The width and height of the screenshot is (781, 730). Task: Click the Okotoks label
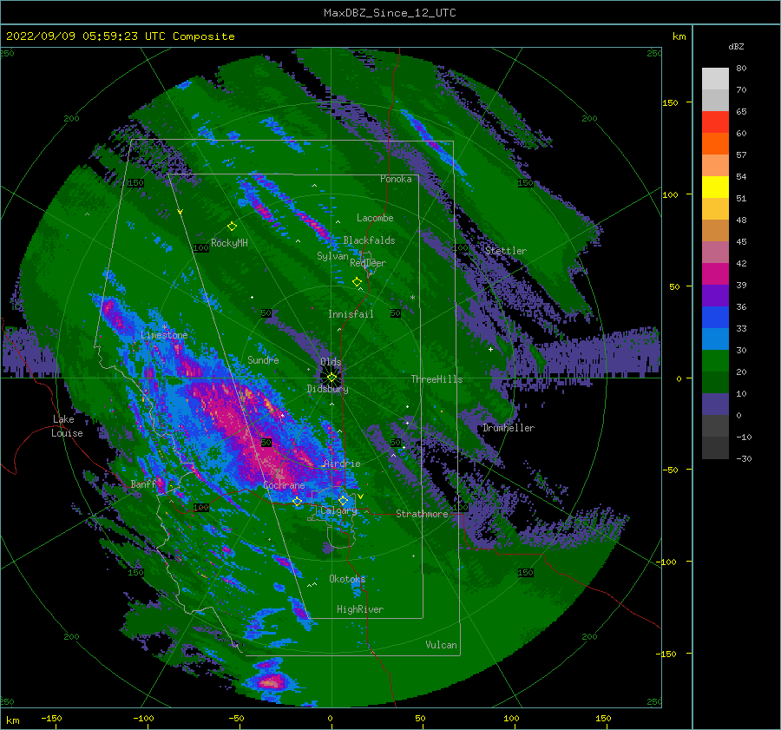(347, 579)
